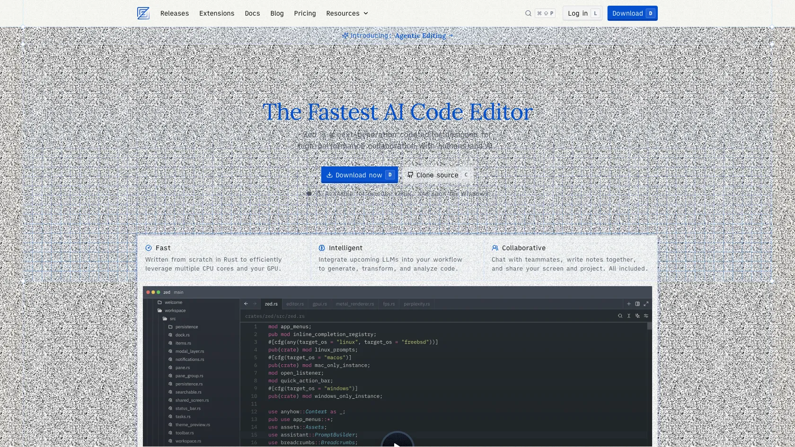Click the download arrow icon on Download now
This screenshot has height=447, width=795.
pyautogui.click(x=329, y=175)
